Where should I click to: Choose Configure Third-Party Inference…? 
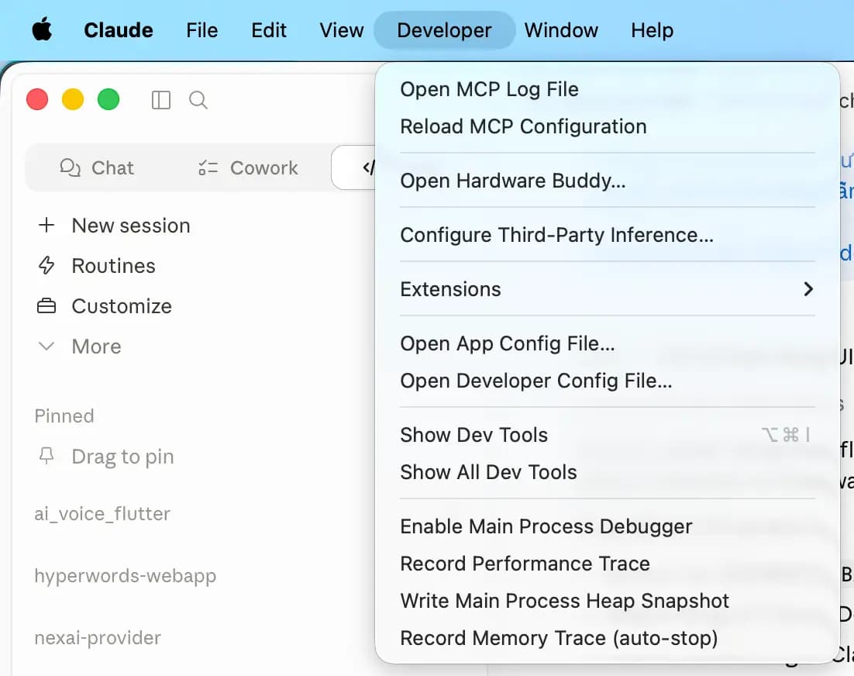click(x=608, y=235)
